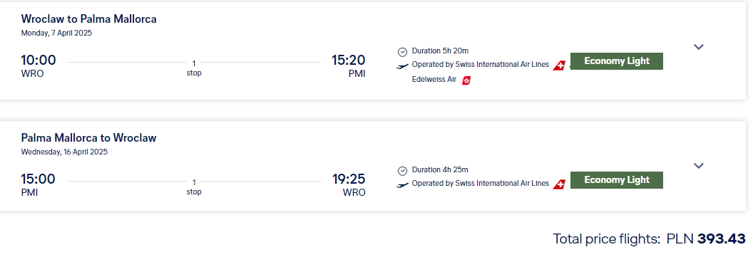Click the Swiss logo on the return flight

click(559, 184)
